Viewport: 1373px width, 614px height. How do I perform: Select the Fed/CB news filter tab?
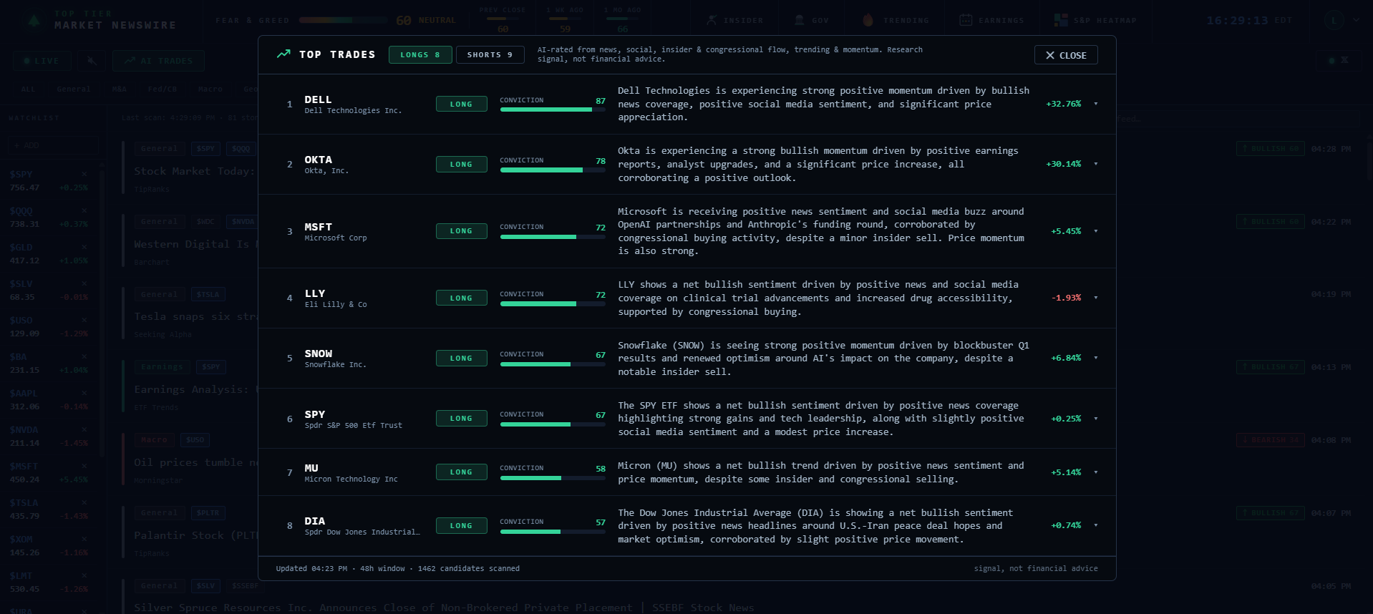pos(162,89)
